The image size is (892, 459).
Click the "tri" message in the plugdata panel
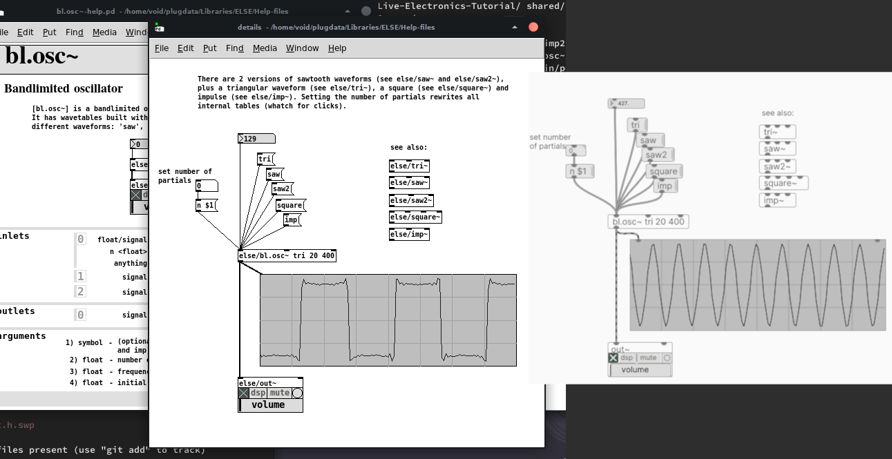tap(636, 124)
